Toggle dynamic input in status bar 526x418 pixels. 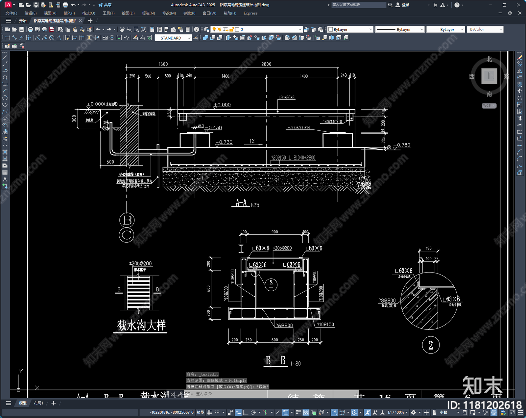pyautogui.click(x=238, y=412)
